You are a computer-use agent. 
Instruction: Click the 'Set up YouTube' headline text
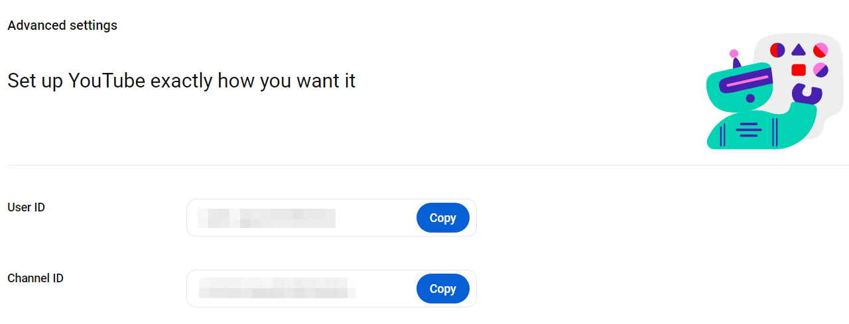[181, 81]
